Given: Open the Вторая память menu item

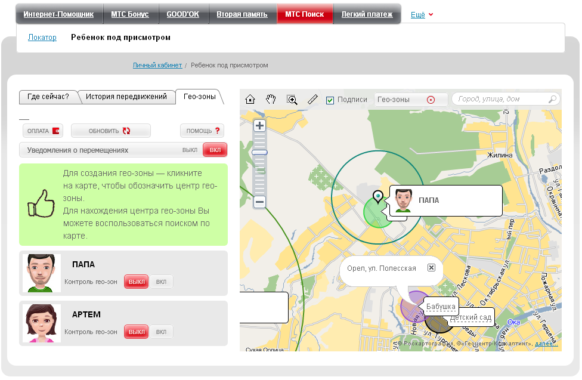Looking at the screenshot, I should point(242,14).
